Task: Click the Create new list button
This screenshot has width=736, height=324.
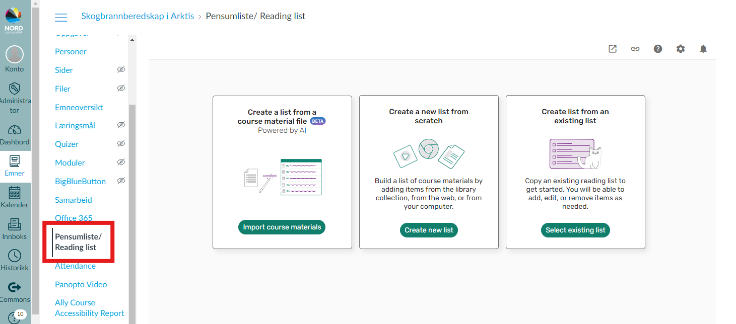Action: click(x=429, y=230)
